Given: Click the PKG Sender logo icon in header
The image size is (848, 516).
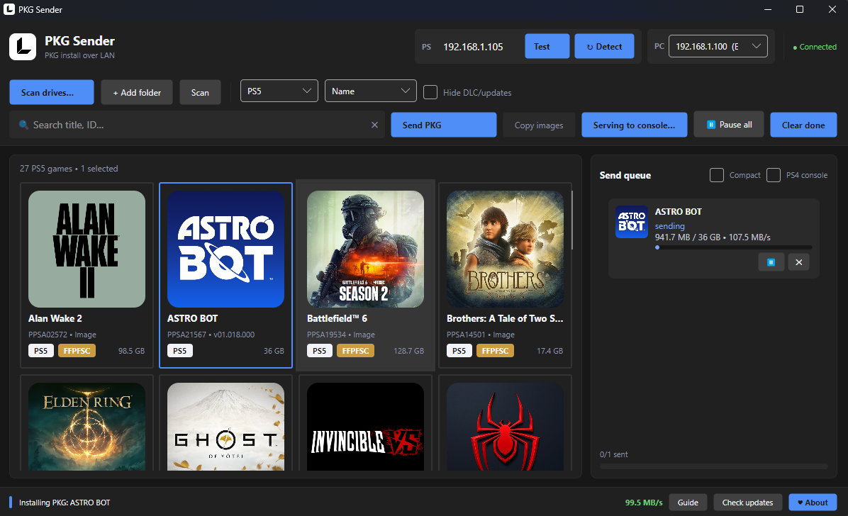Looking at the screenshot, I should [x=23, y=47].
